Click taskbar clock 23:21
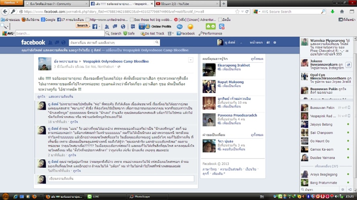 pos(350,196)
